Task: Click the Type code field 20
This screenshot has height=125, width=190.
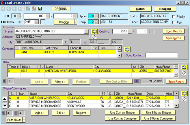Action: tap(91, 16)
